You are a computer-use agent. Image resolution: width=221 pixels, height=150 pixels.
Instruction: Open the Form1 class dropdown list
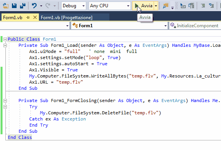point(166,26)
